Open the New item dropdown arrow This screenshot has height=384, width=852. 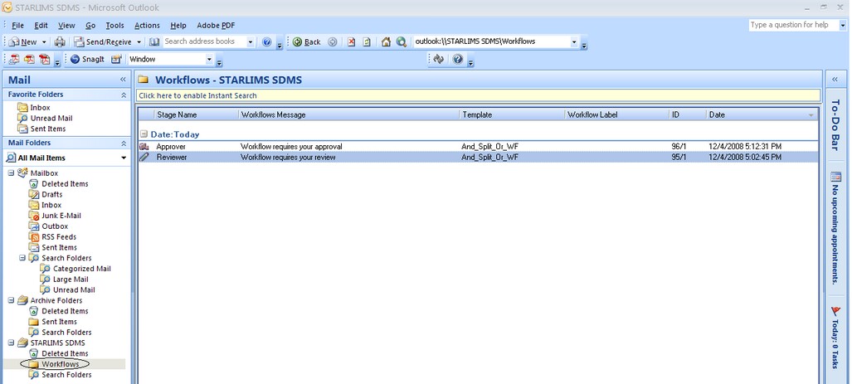click(44, 41)
